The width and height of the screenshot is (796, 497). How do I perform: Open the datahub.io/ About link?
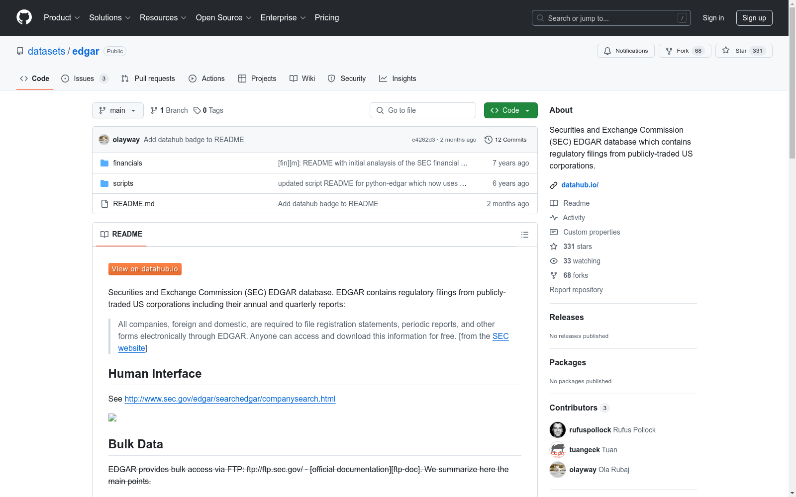point(580,185)
